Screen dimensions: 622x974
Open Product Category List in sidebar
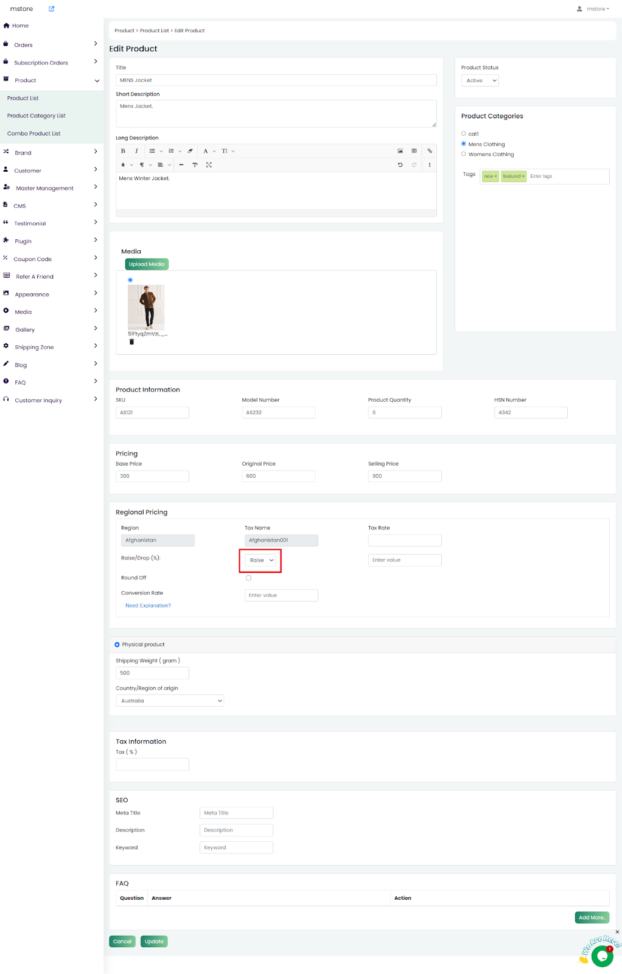click(37, 116)
